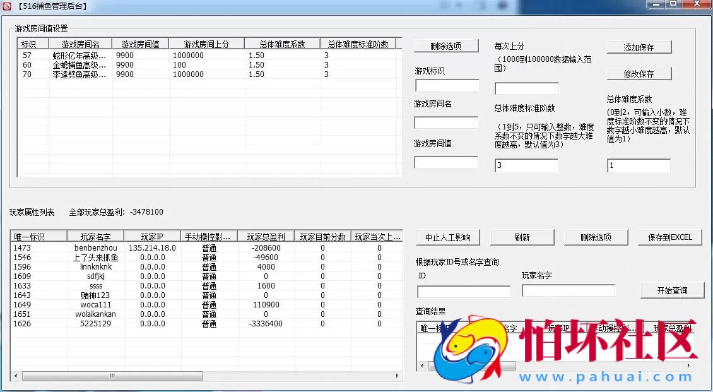Click the 玩家名字 query input field

[568, 290]
